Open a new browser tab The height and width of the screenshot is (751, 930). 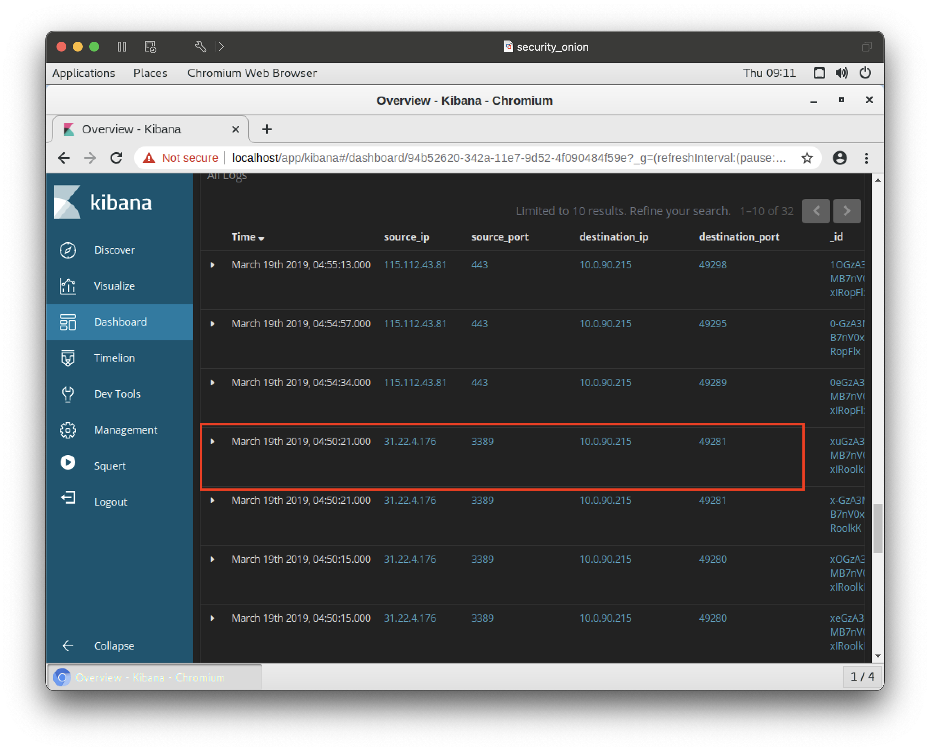pos(267,129)
